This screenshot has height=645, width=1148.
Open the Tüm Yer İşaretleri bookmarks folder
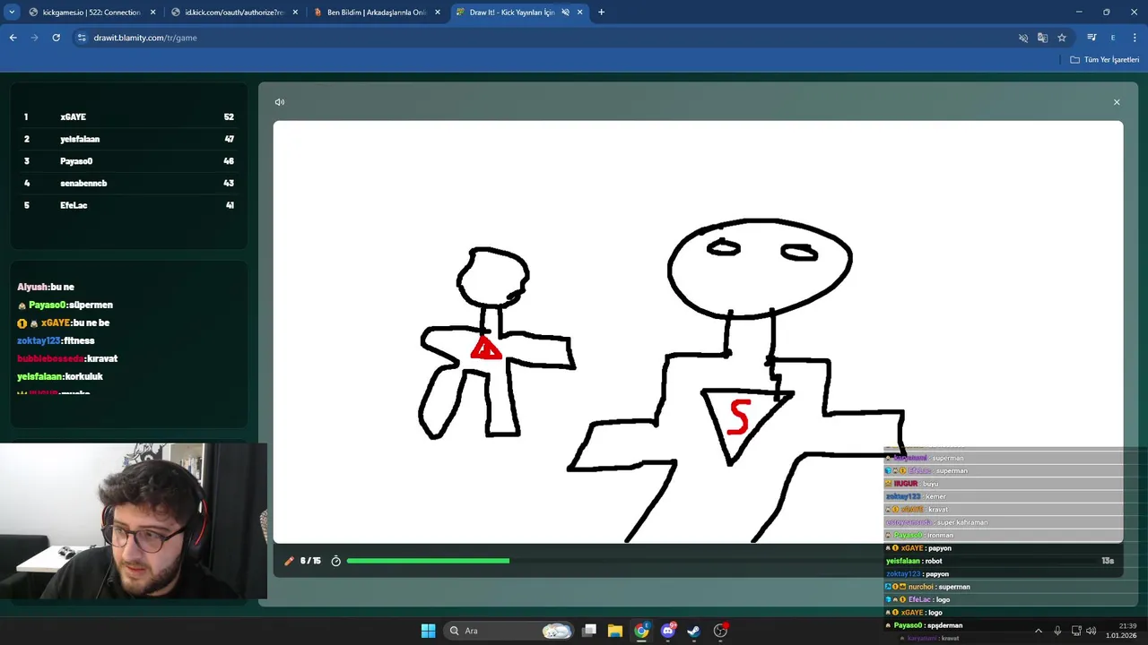click(1105, 60)
